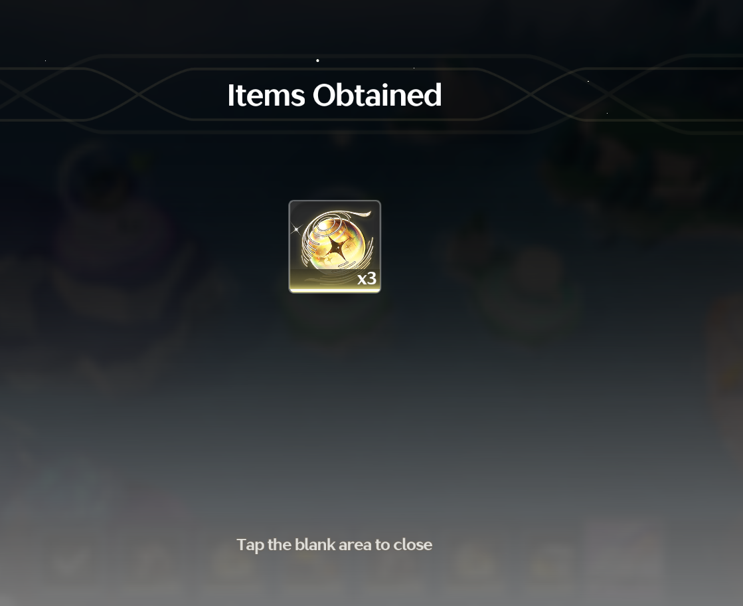Click the small gold stars inside the orb
This screenshot has height=606, width=743.
[x=327, y=260]
